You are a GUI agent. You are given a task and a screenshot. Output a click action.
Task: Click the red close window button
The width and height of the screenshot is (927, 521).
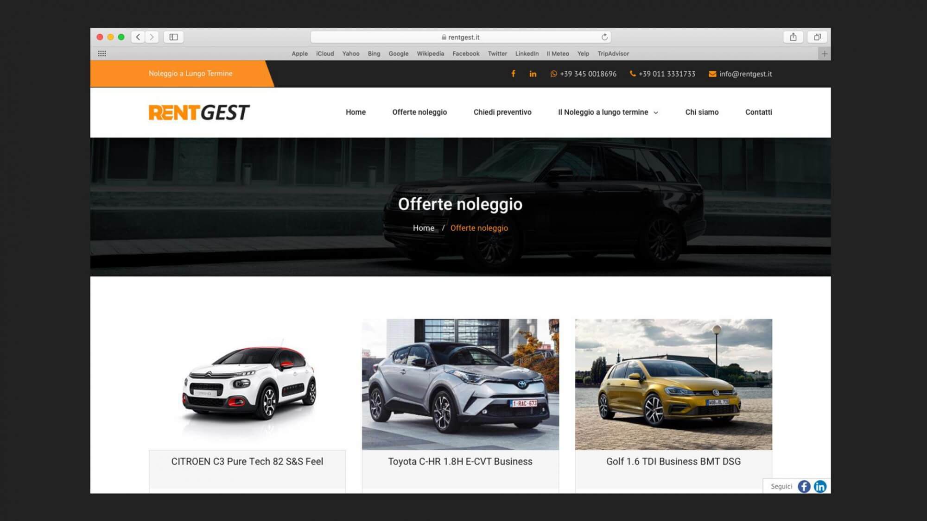pyautogui.click(x=100, y=37)
